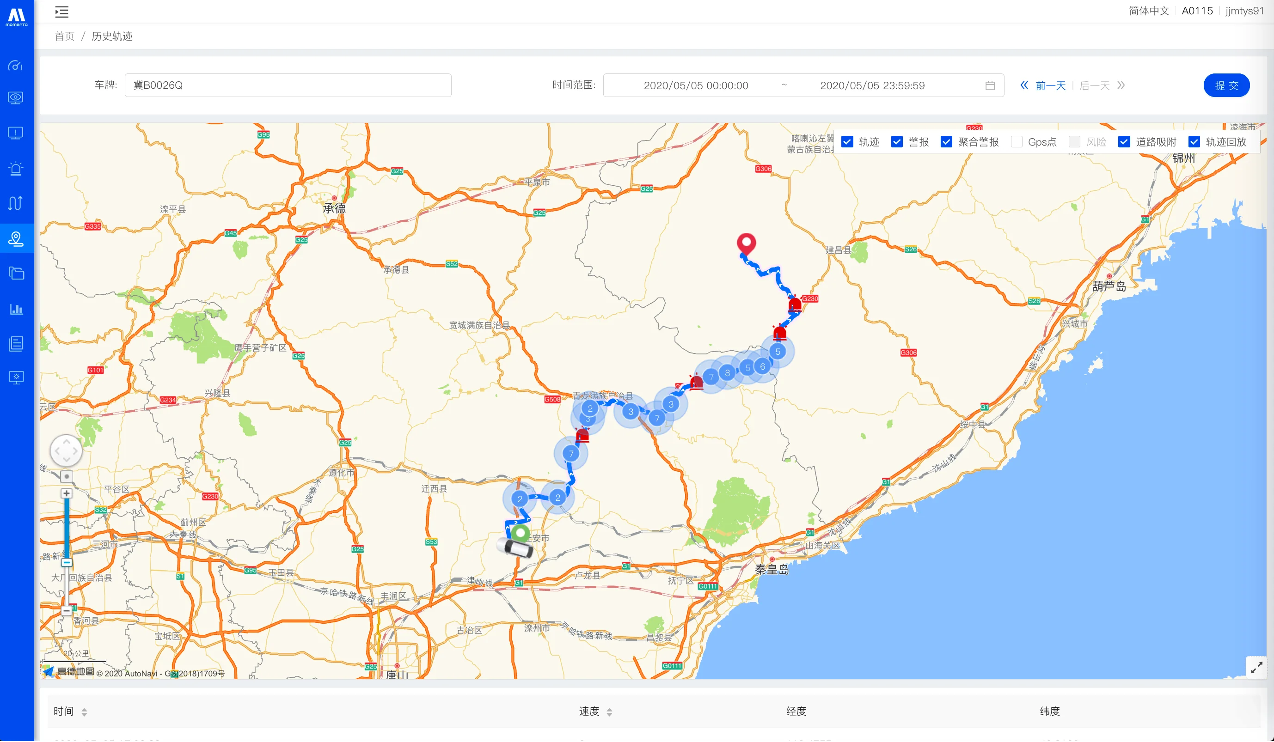Click the 车牌 license plate input field
The height and width of the screenshot is (742, 1274).
[x=288, y=85]
